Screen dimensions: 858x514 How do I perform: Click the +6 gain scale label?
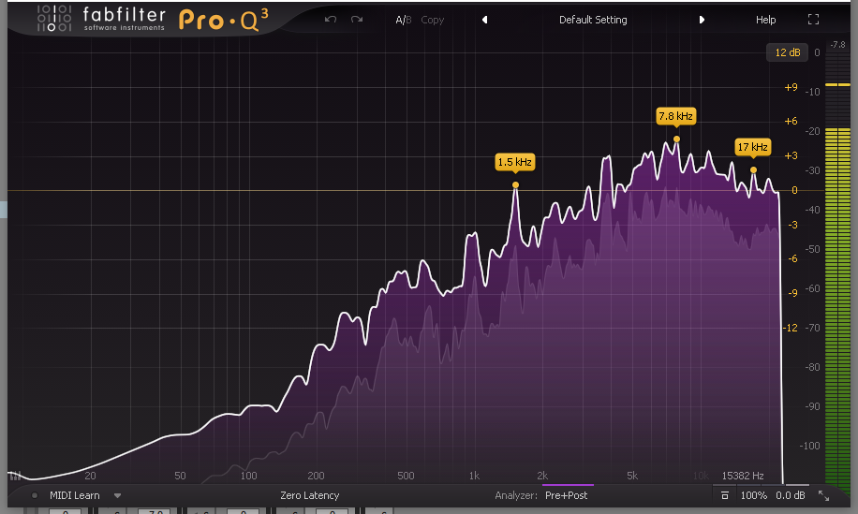coord(791,122)
